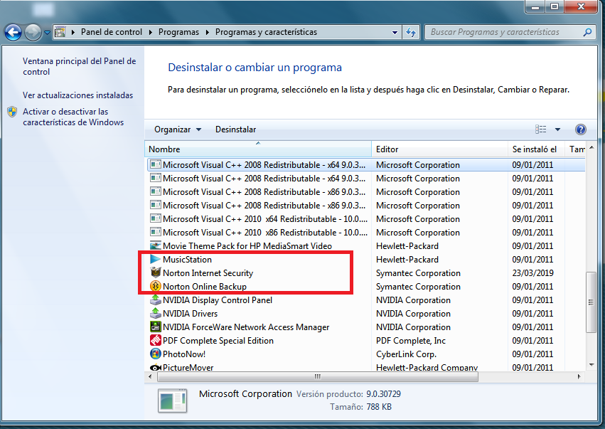The image size is (605, 429).
Task: Select 'MusicStation' program name
Action: tap(187, 260)
